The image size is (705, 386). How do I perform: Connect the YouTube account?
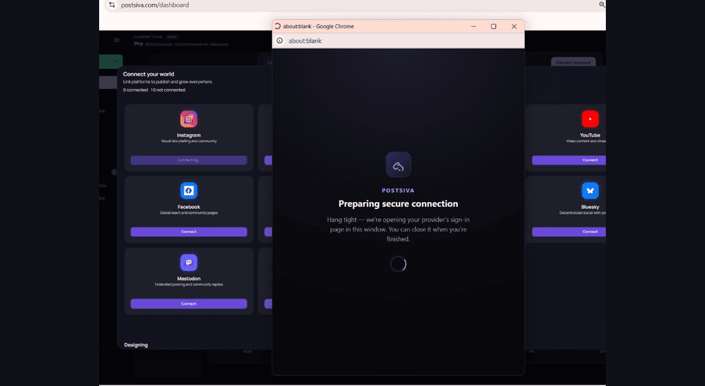569,160
